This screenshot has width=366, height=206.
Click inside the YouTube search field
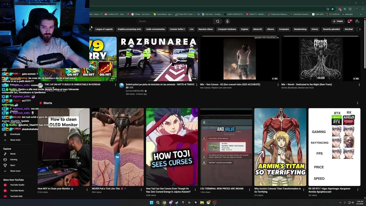(174, 21)
